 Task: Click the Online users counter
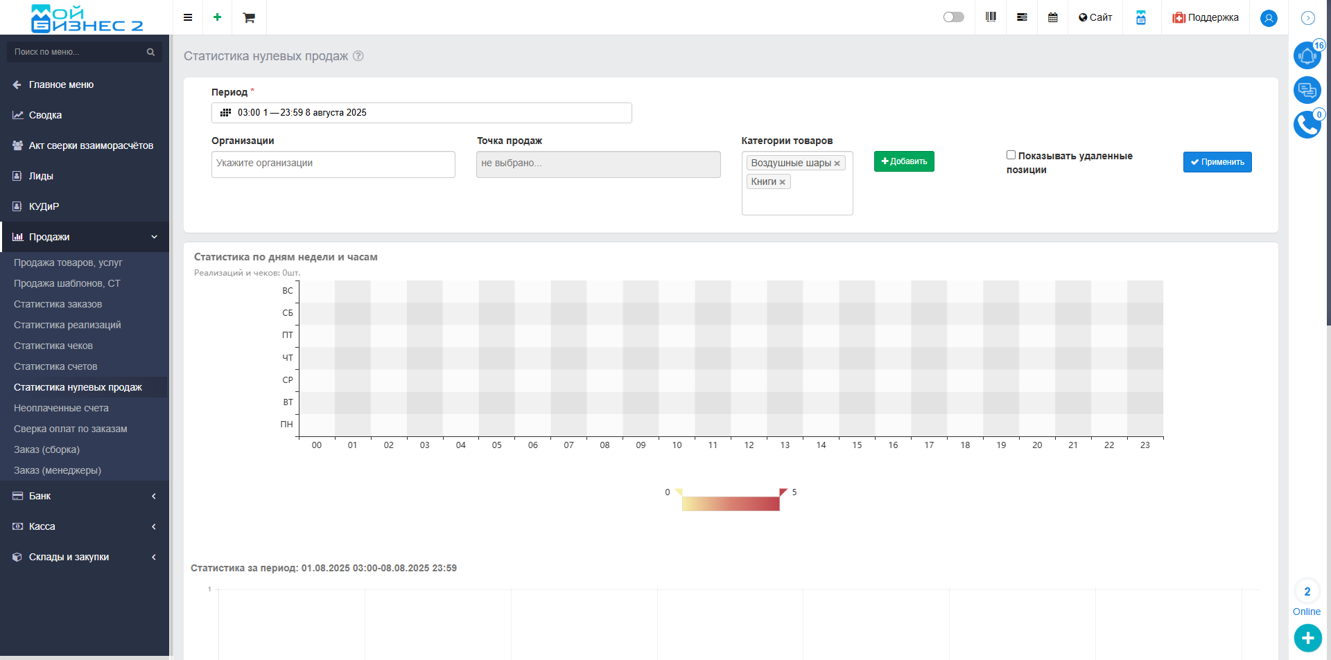point(1307,598)
